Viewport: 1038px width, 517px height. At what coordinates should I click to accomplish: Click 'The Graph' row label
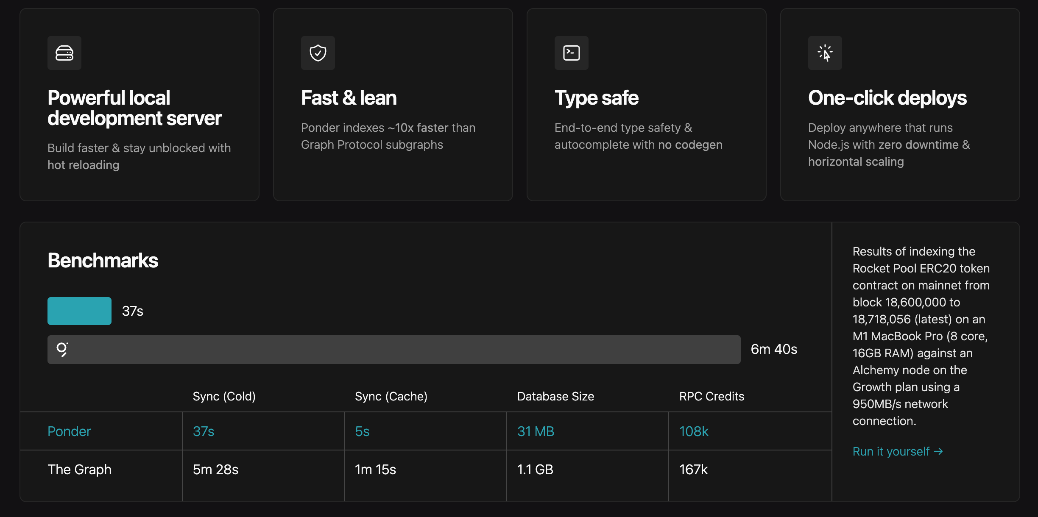80,470
